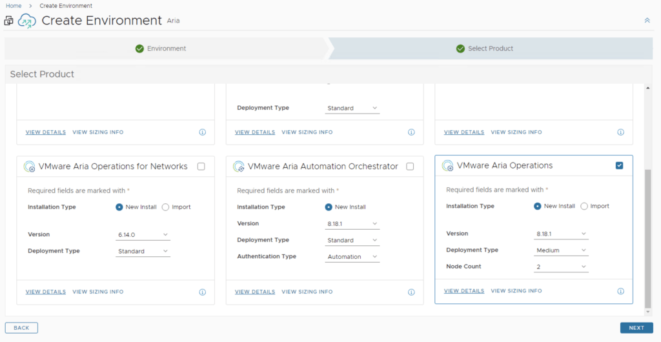Screen dimensions: 661x342
Task: Click info icon in Automation Orchestrator card
Action: [411, 292]
